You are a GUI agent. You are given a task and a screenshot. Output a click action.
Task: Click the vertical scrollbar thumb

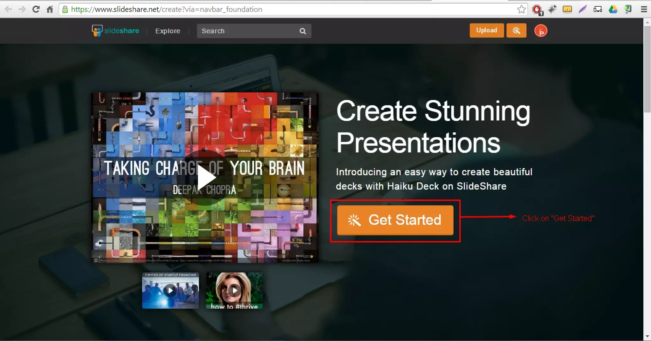coord(647,69)
